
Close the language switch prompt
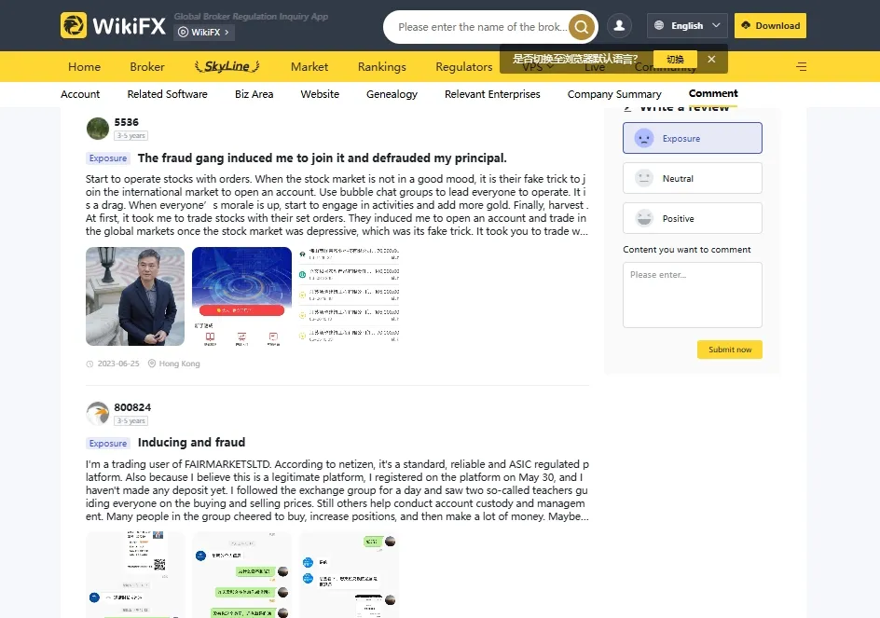point(711,59)
